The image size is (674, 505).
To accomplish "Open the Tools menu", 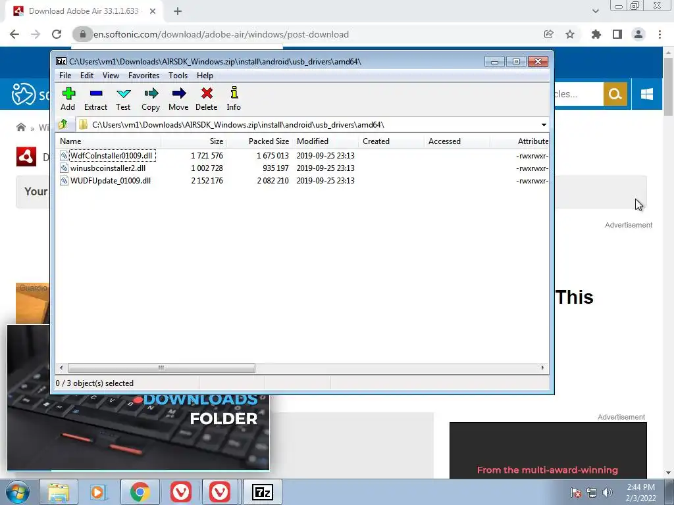I will (x=178, y=76).
